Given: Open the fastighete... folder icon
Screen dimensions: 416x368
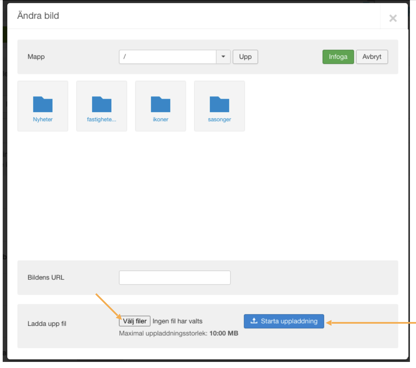Looking at the screenshot, I should [x=101, y=104].
